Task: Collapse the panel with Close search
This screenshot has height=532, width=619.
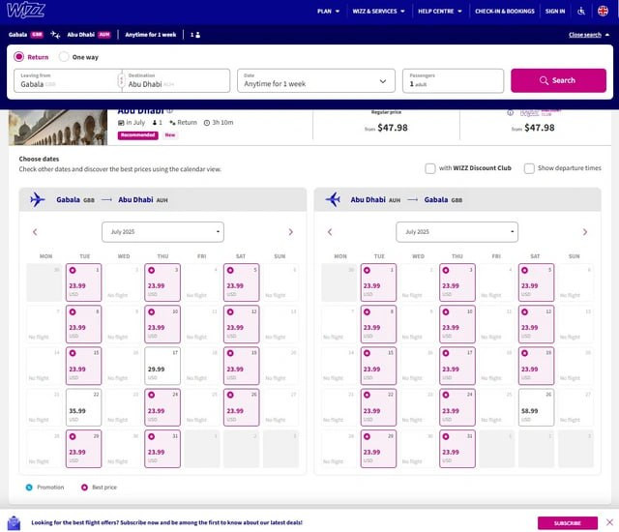Action: (x=589, y=35)
